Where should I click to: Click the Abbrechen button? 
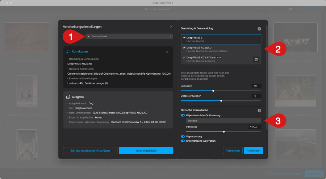[233, 150]
